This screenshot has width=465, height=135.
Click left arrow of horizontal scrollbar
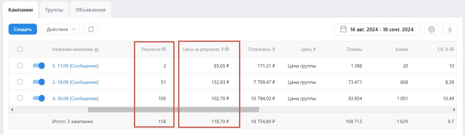(12, 109)
